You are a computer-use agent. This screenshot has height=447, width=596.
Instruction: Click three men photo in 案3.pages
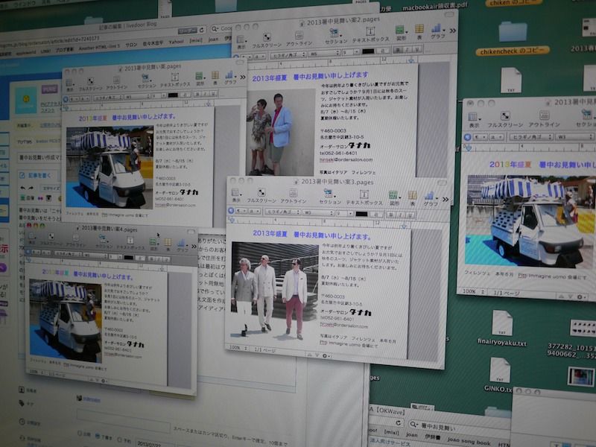pyautogui.click(x=275, y=291)
